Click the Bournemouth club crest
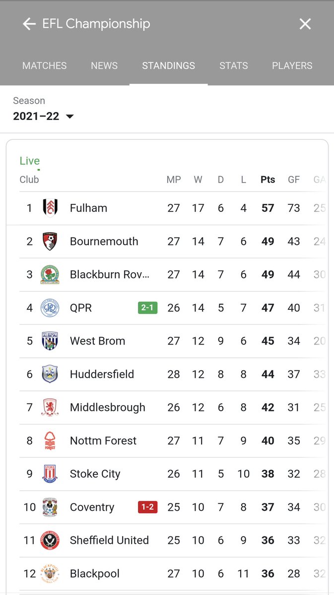334x595 pixels. (50, 241)
